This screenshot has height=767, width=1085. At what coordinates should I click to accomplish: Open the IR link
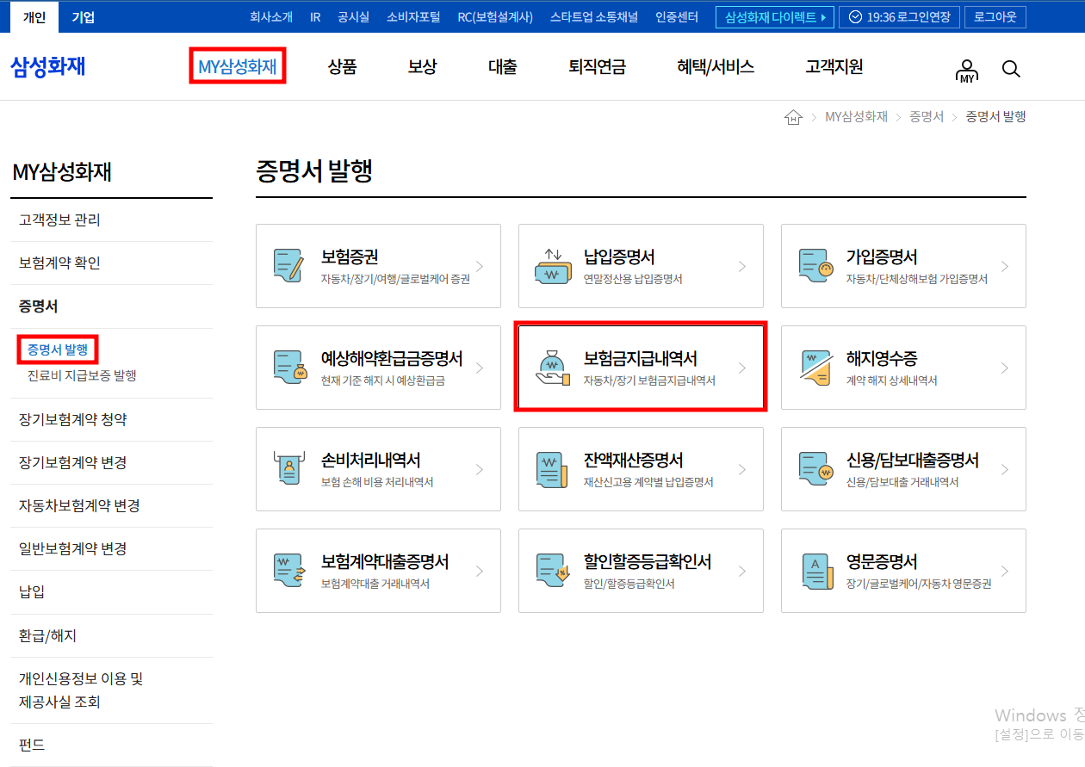[315, 17]
